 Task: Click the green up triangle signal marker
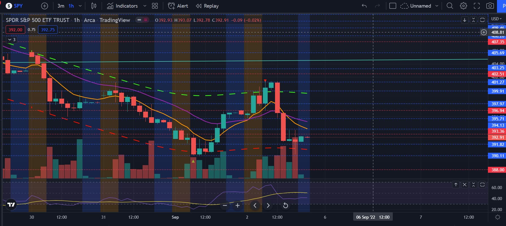(193, 161)
